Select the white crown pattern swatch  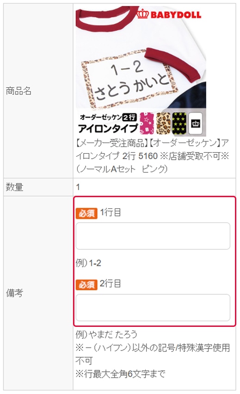pyautogui.click(x=195, y=123)
